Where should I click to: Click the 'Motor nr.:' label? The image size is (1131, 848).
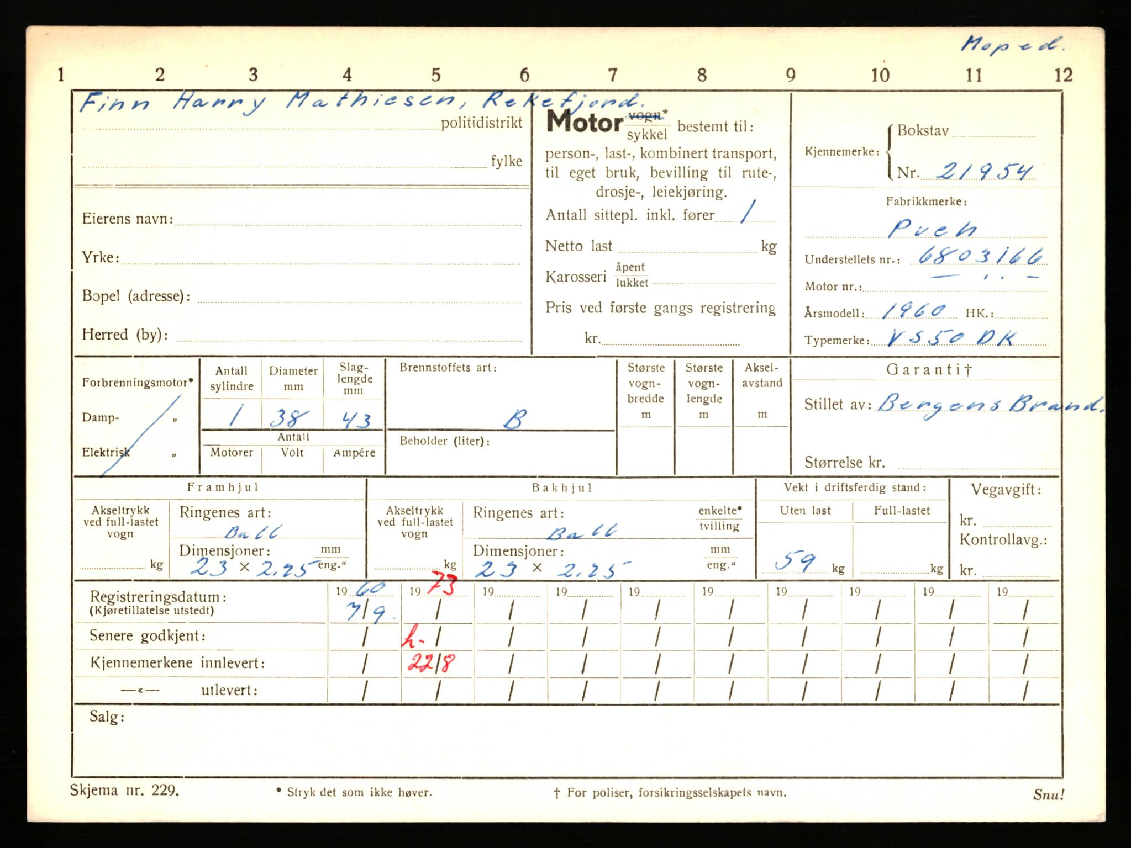click(x=833, y=287)
